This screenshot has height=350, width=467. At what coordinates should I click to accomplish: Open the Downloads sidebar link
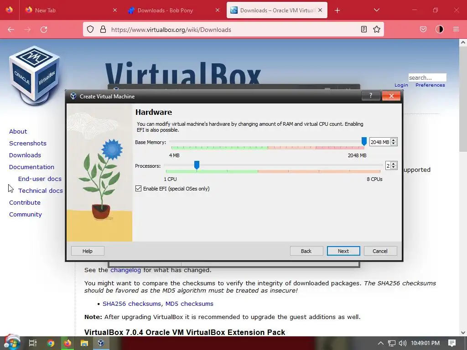25,155
